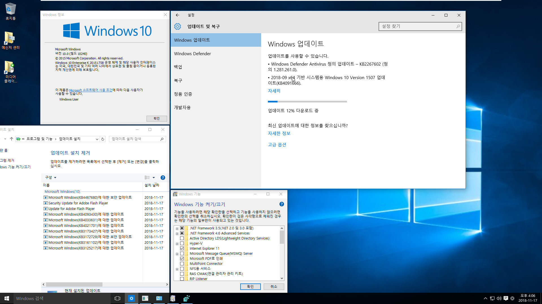The width and height of the screenshot is (542, 304).
Task: Click 자세히 link for update details
Action: (274, 91)
